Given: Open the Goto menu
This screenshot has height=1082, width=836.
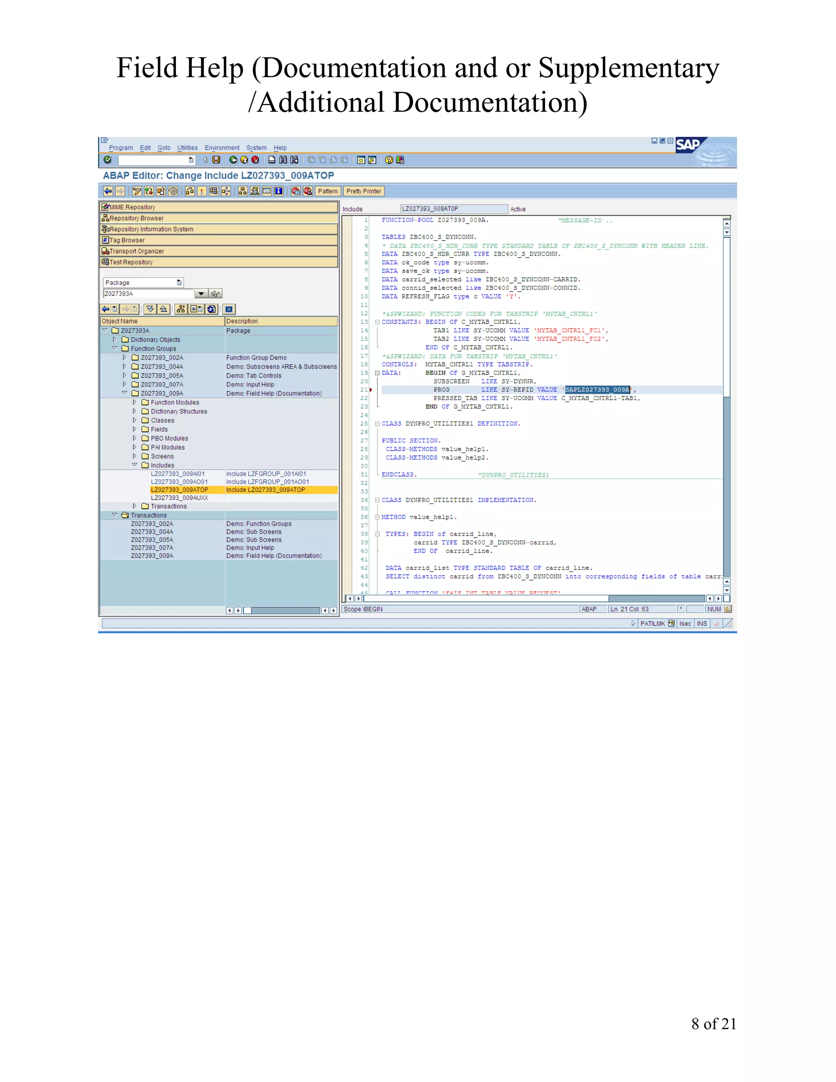Looking at the screenshot, I should click(163, 148).
